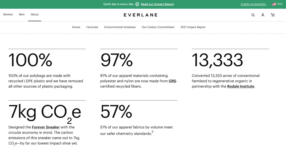The height and width of the screenshot is (155, 286).
Task: Click the Everlane logo
Action: tap(140, 15)
